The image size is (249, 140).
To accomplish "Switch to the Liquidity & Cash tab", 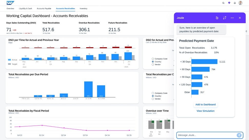I will 25,8.
